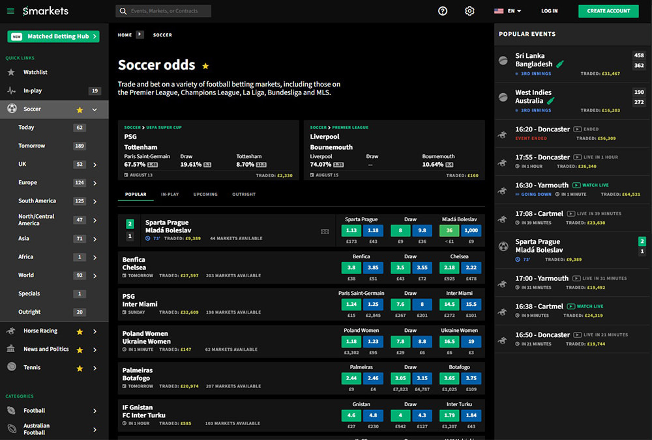Click the Australian Football category icon

(x=12, y=429)
